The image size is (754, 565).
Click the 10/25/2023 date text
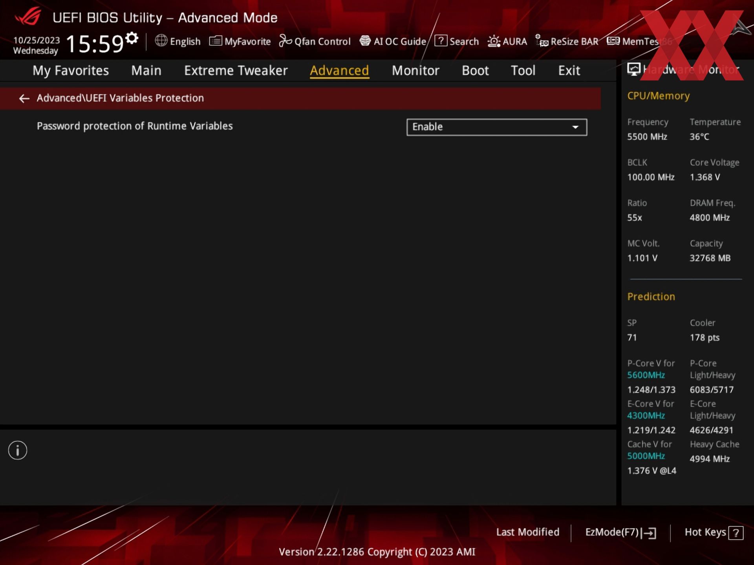pyautogui.click(x=37, y=40)
